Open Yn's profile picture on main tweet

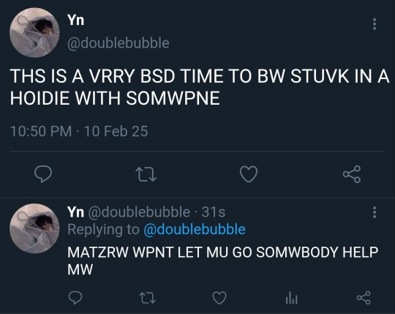(x=34, y=32)
